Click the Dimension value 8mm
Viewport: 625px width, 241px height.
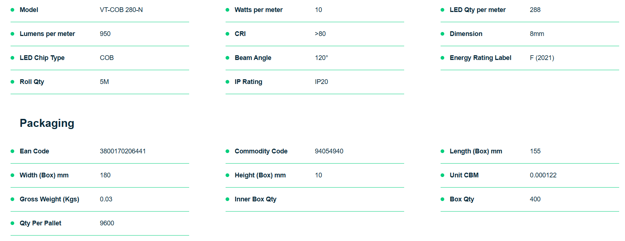pos(537,34)
